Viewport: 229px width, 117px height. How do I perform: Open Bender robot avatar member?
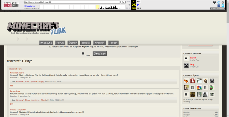[199, 94]
